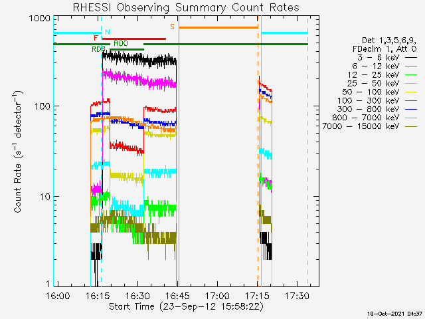Click the 16:00 x-axis tick label
Viewport: 425px width, 319px height.
[x=58, y=296]
